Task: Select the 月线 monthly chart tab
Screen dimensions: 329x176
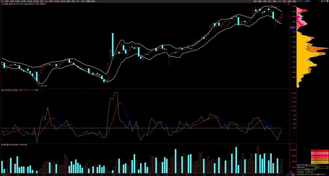Action: point(51,1)
